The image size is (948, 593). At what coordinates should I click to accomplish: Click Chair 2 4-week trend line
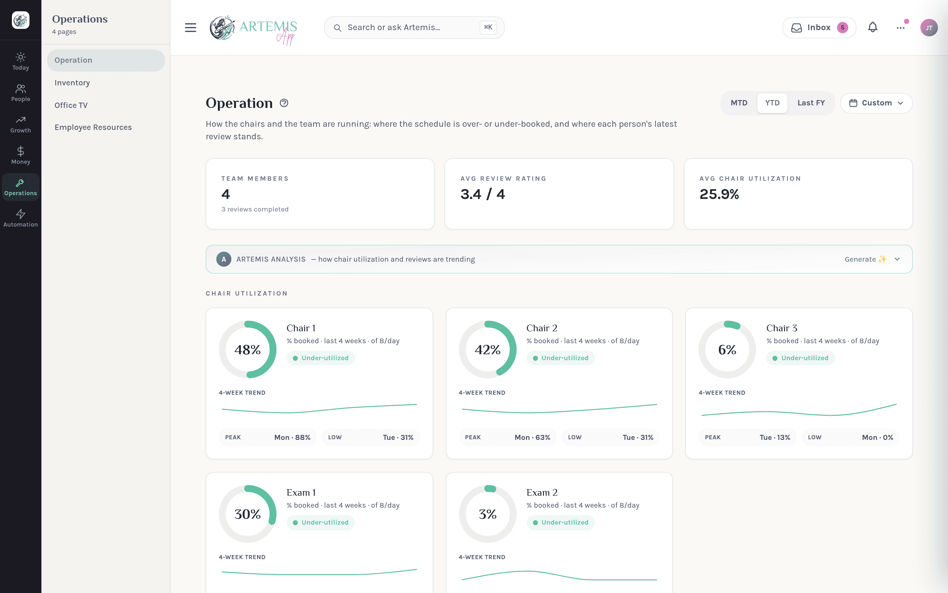[559, 409]
